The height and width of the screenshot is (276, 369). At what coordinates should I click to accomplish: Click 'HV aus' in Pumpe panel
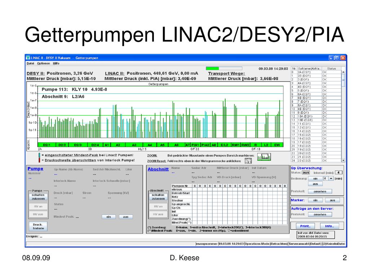point(38,214)
